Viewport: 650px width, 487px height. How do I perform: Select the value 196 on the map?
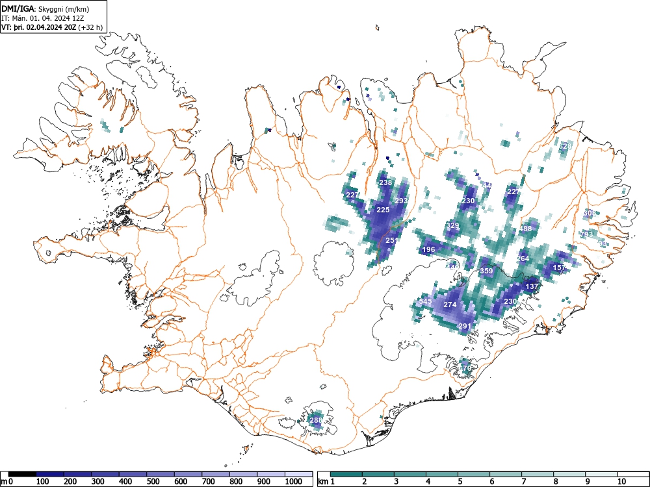point(428,250)
